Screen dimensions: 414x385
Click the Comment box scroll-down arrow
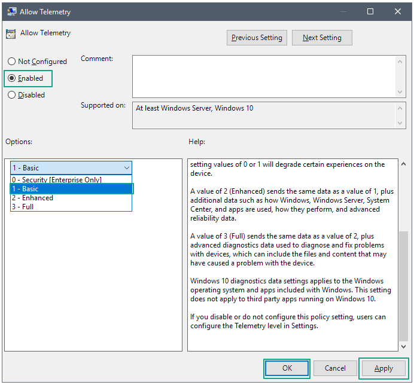(401, 92)
